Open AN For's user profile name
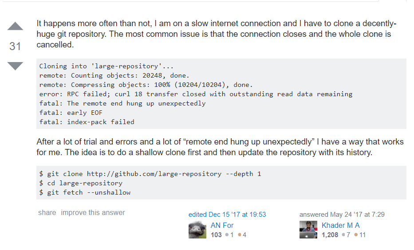The width and height of the screenshot is (414, 250). (222, 225)
